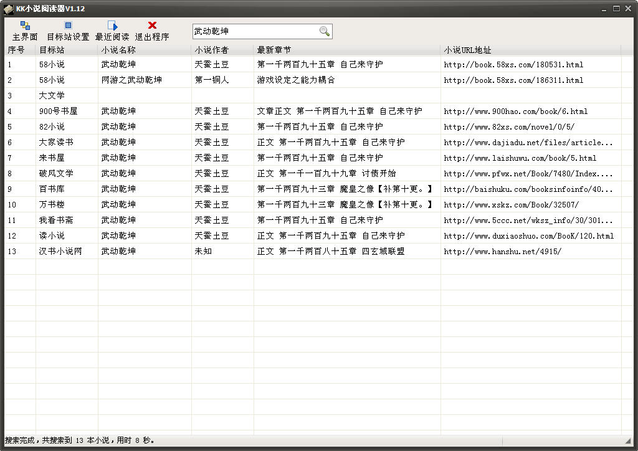This screenshot has height=451, width=638.
Task: Click URL www.hanshu.net/4915/
Action: (503, 251)
